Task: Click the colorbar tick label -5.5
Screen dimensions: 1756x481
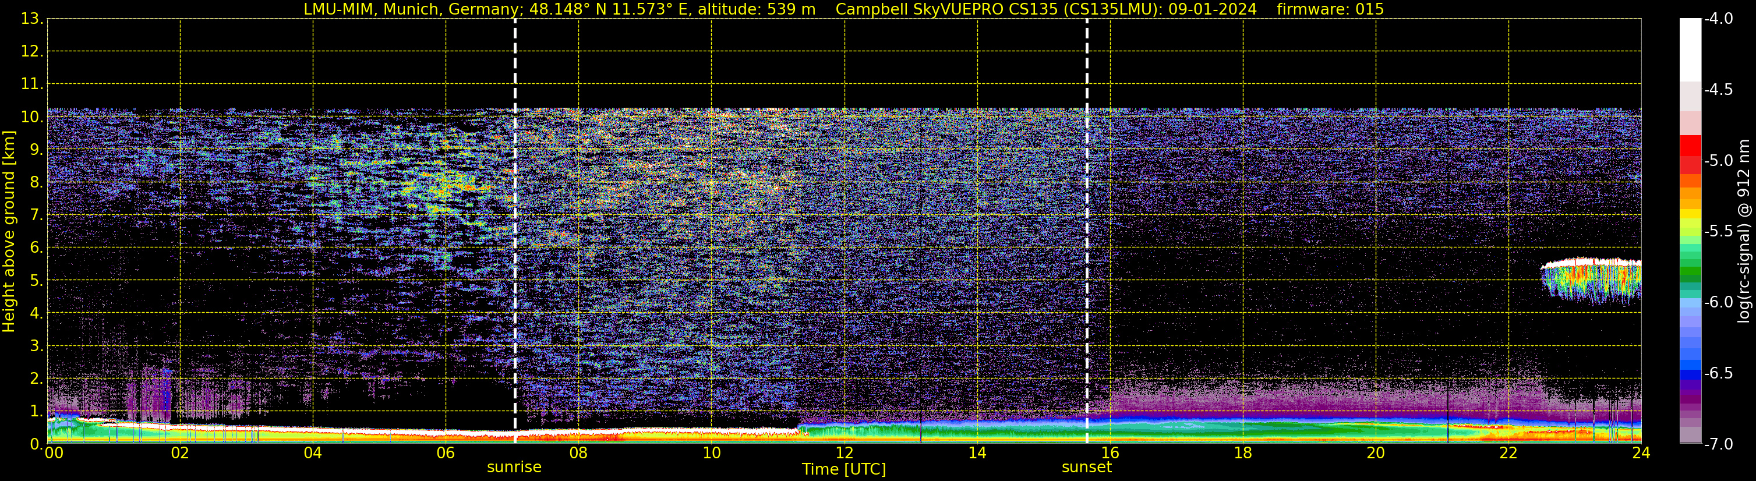Action: [x=1718, y=231]
